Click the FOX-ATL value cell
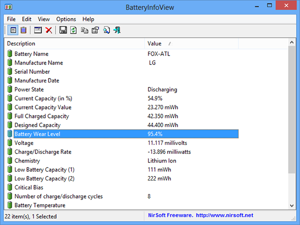The image size is (300, 225). pyautogui.click(x=158, y=54)
